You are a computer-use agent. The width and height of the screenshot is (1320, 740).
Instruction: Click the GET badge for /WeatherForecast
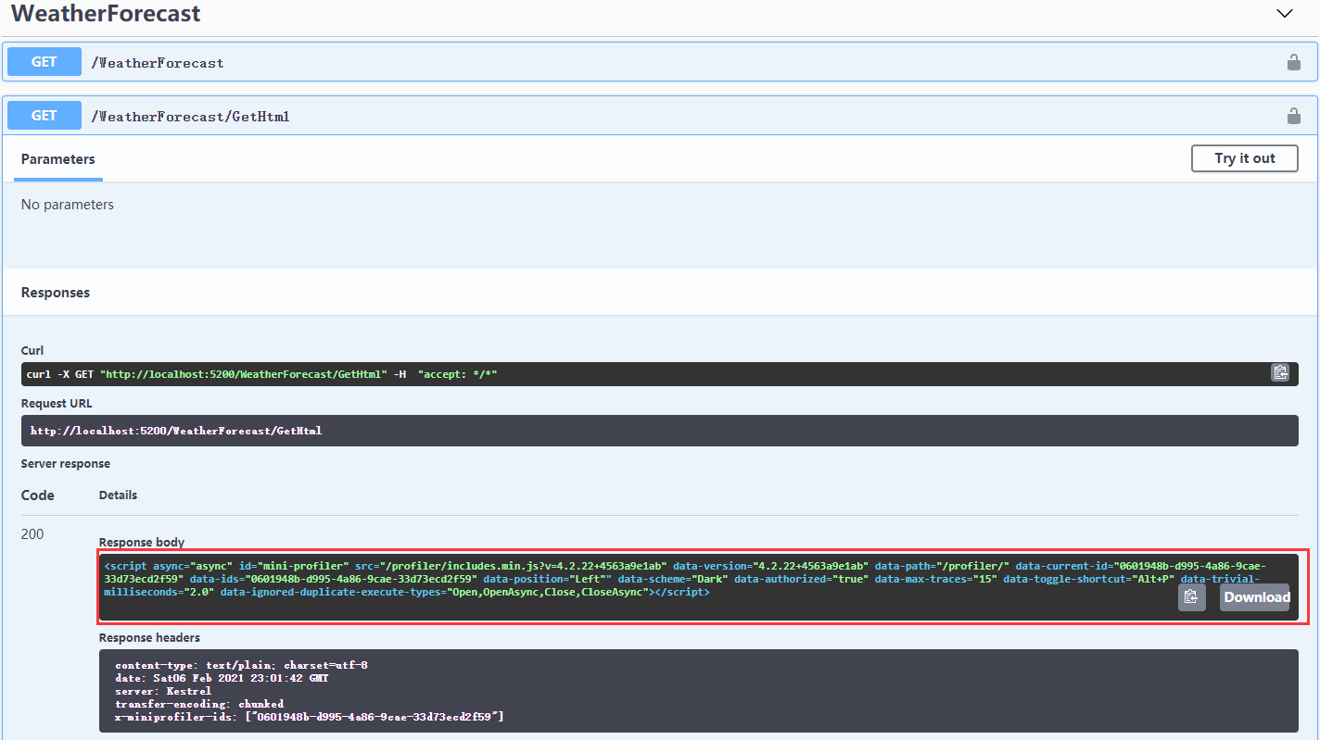[44, 62]
